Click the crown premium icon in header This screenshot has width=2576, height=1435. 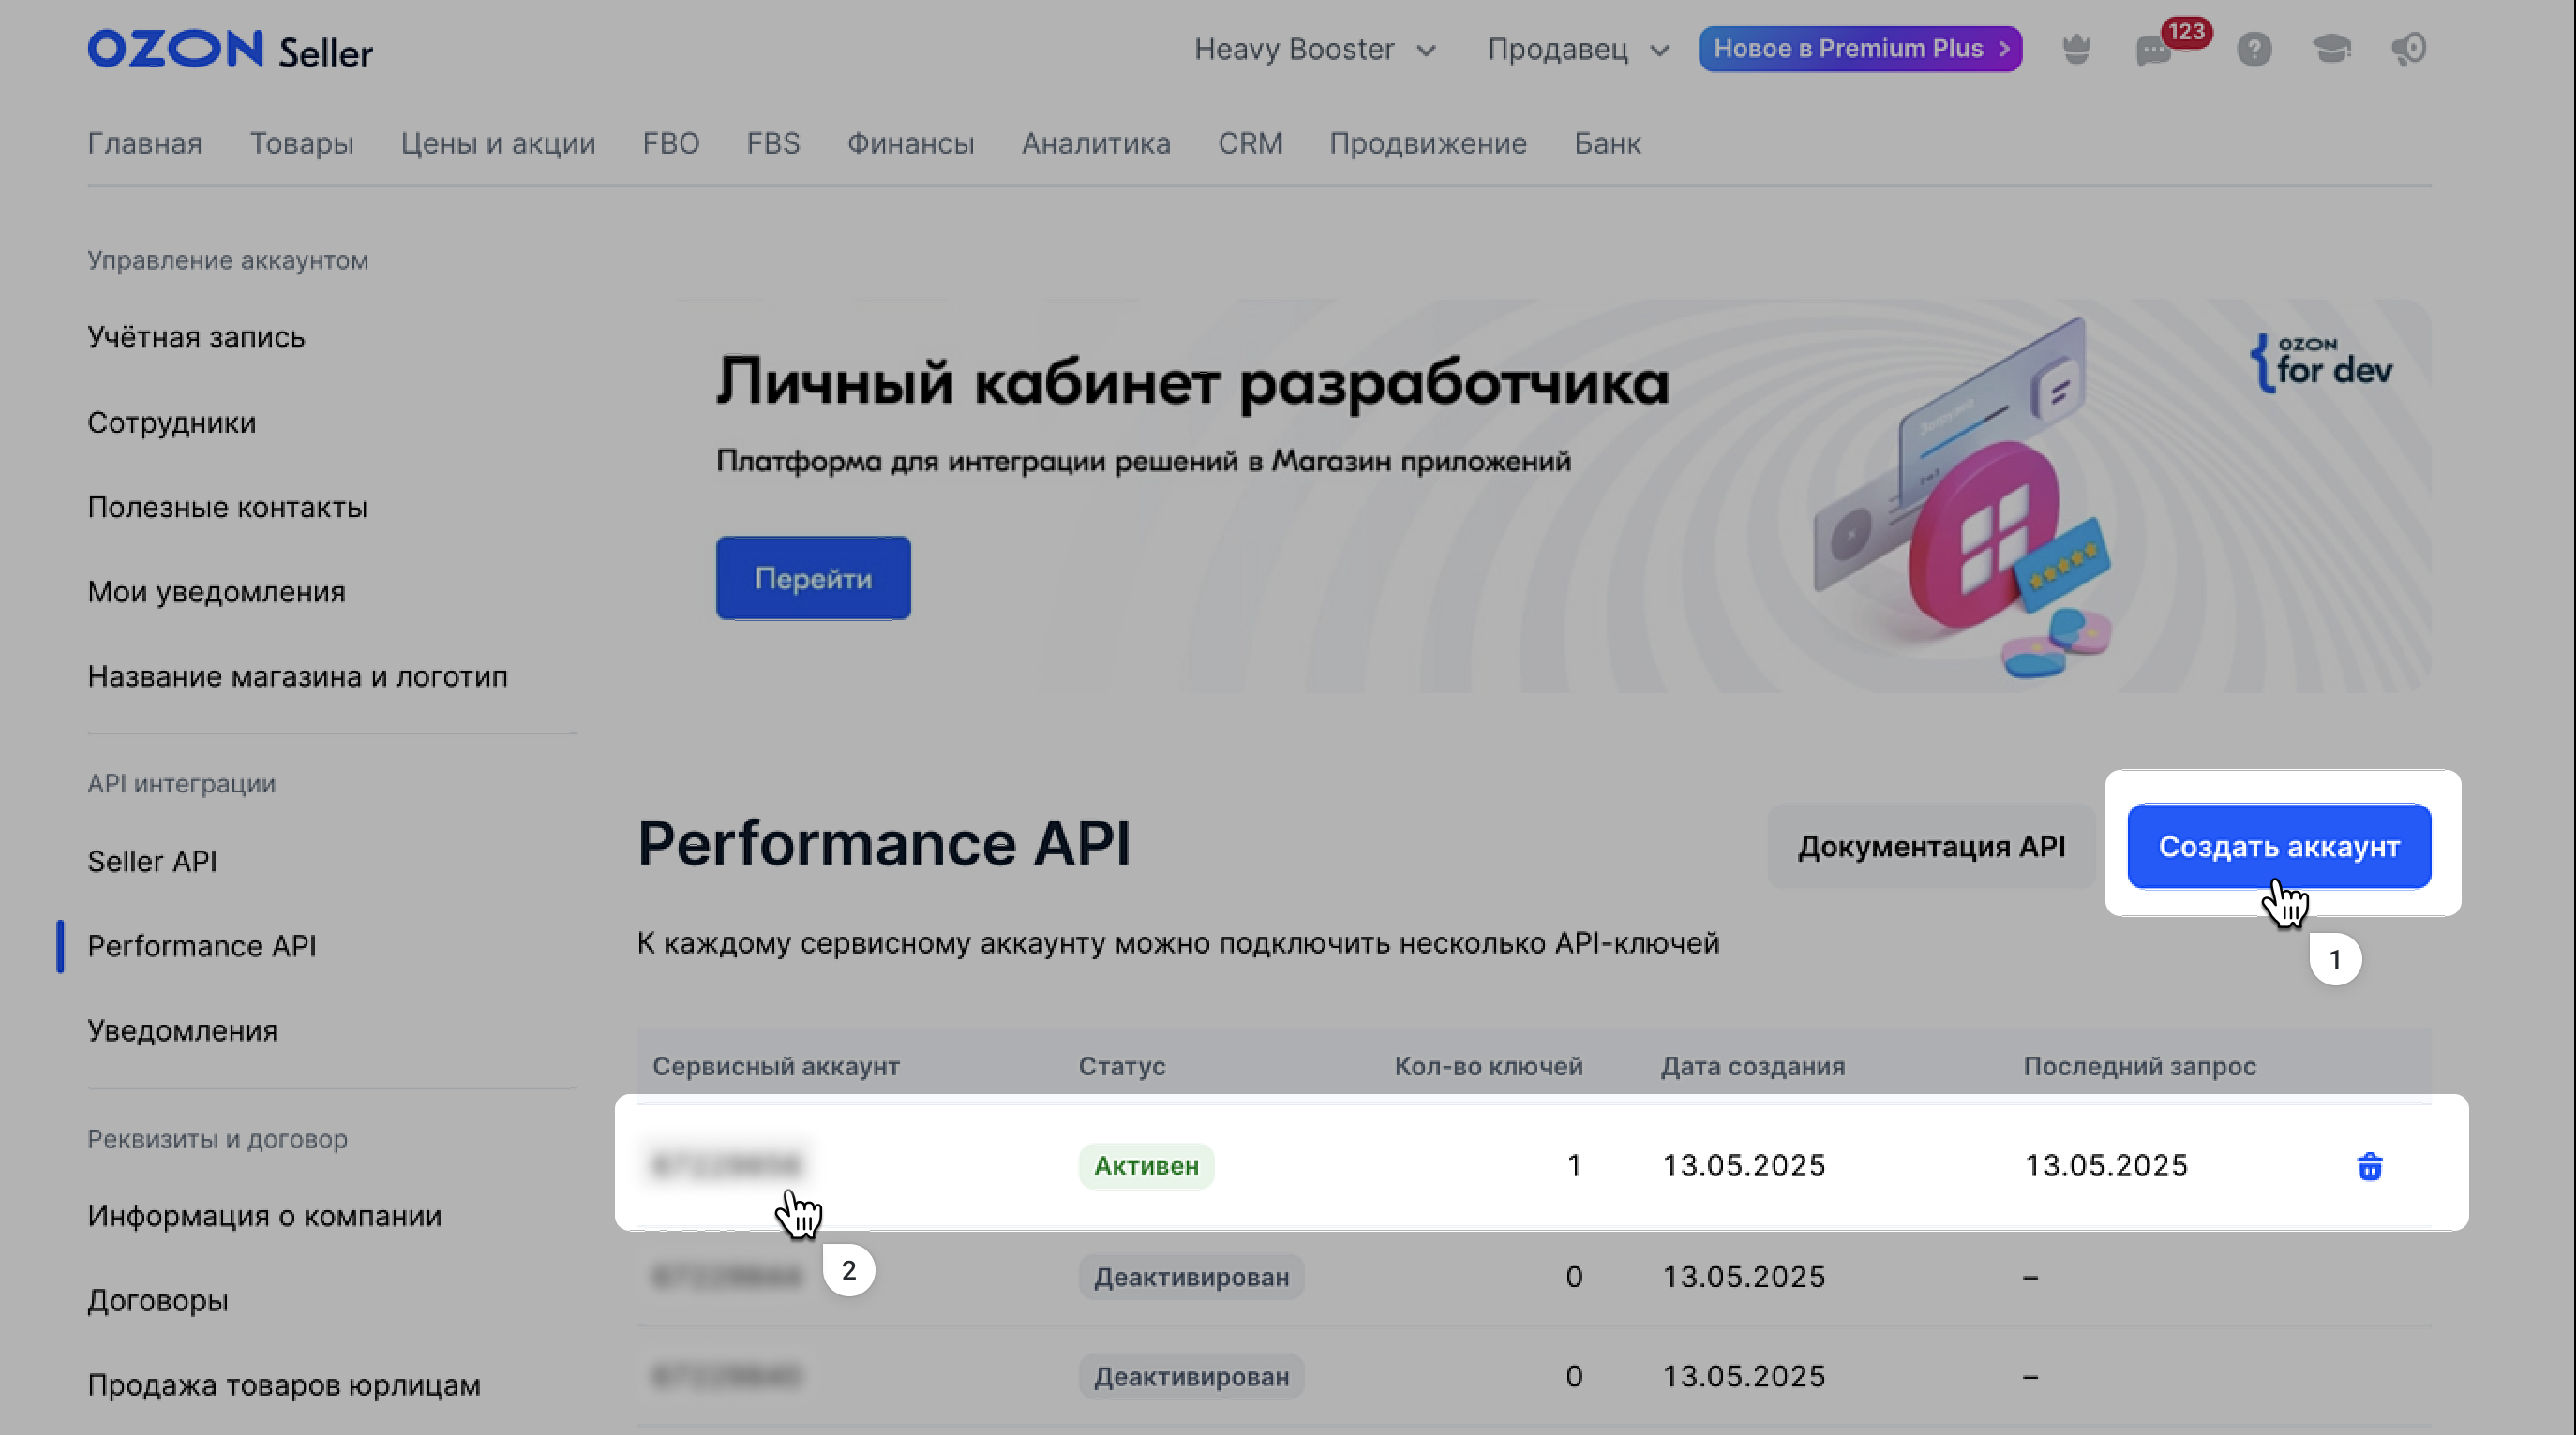tap(2076, 49)
